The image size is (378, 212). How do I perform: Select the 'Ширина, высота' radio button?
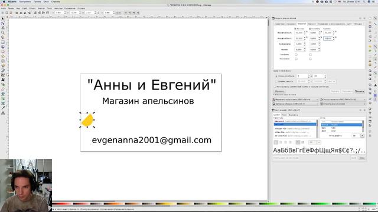(276, 81)
